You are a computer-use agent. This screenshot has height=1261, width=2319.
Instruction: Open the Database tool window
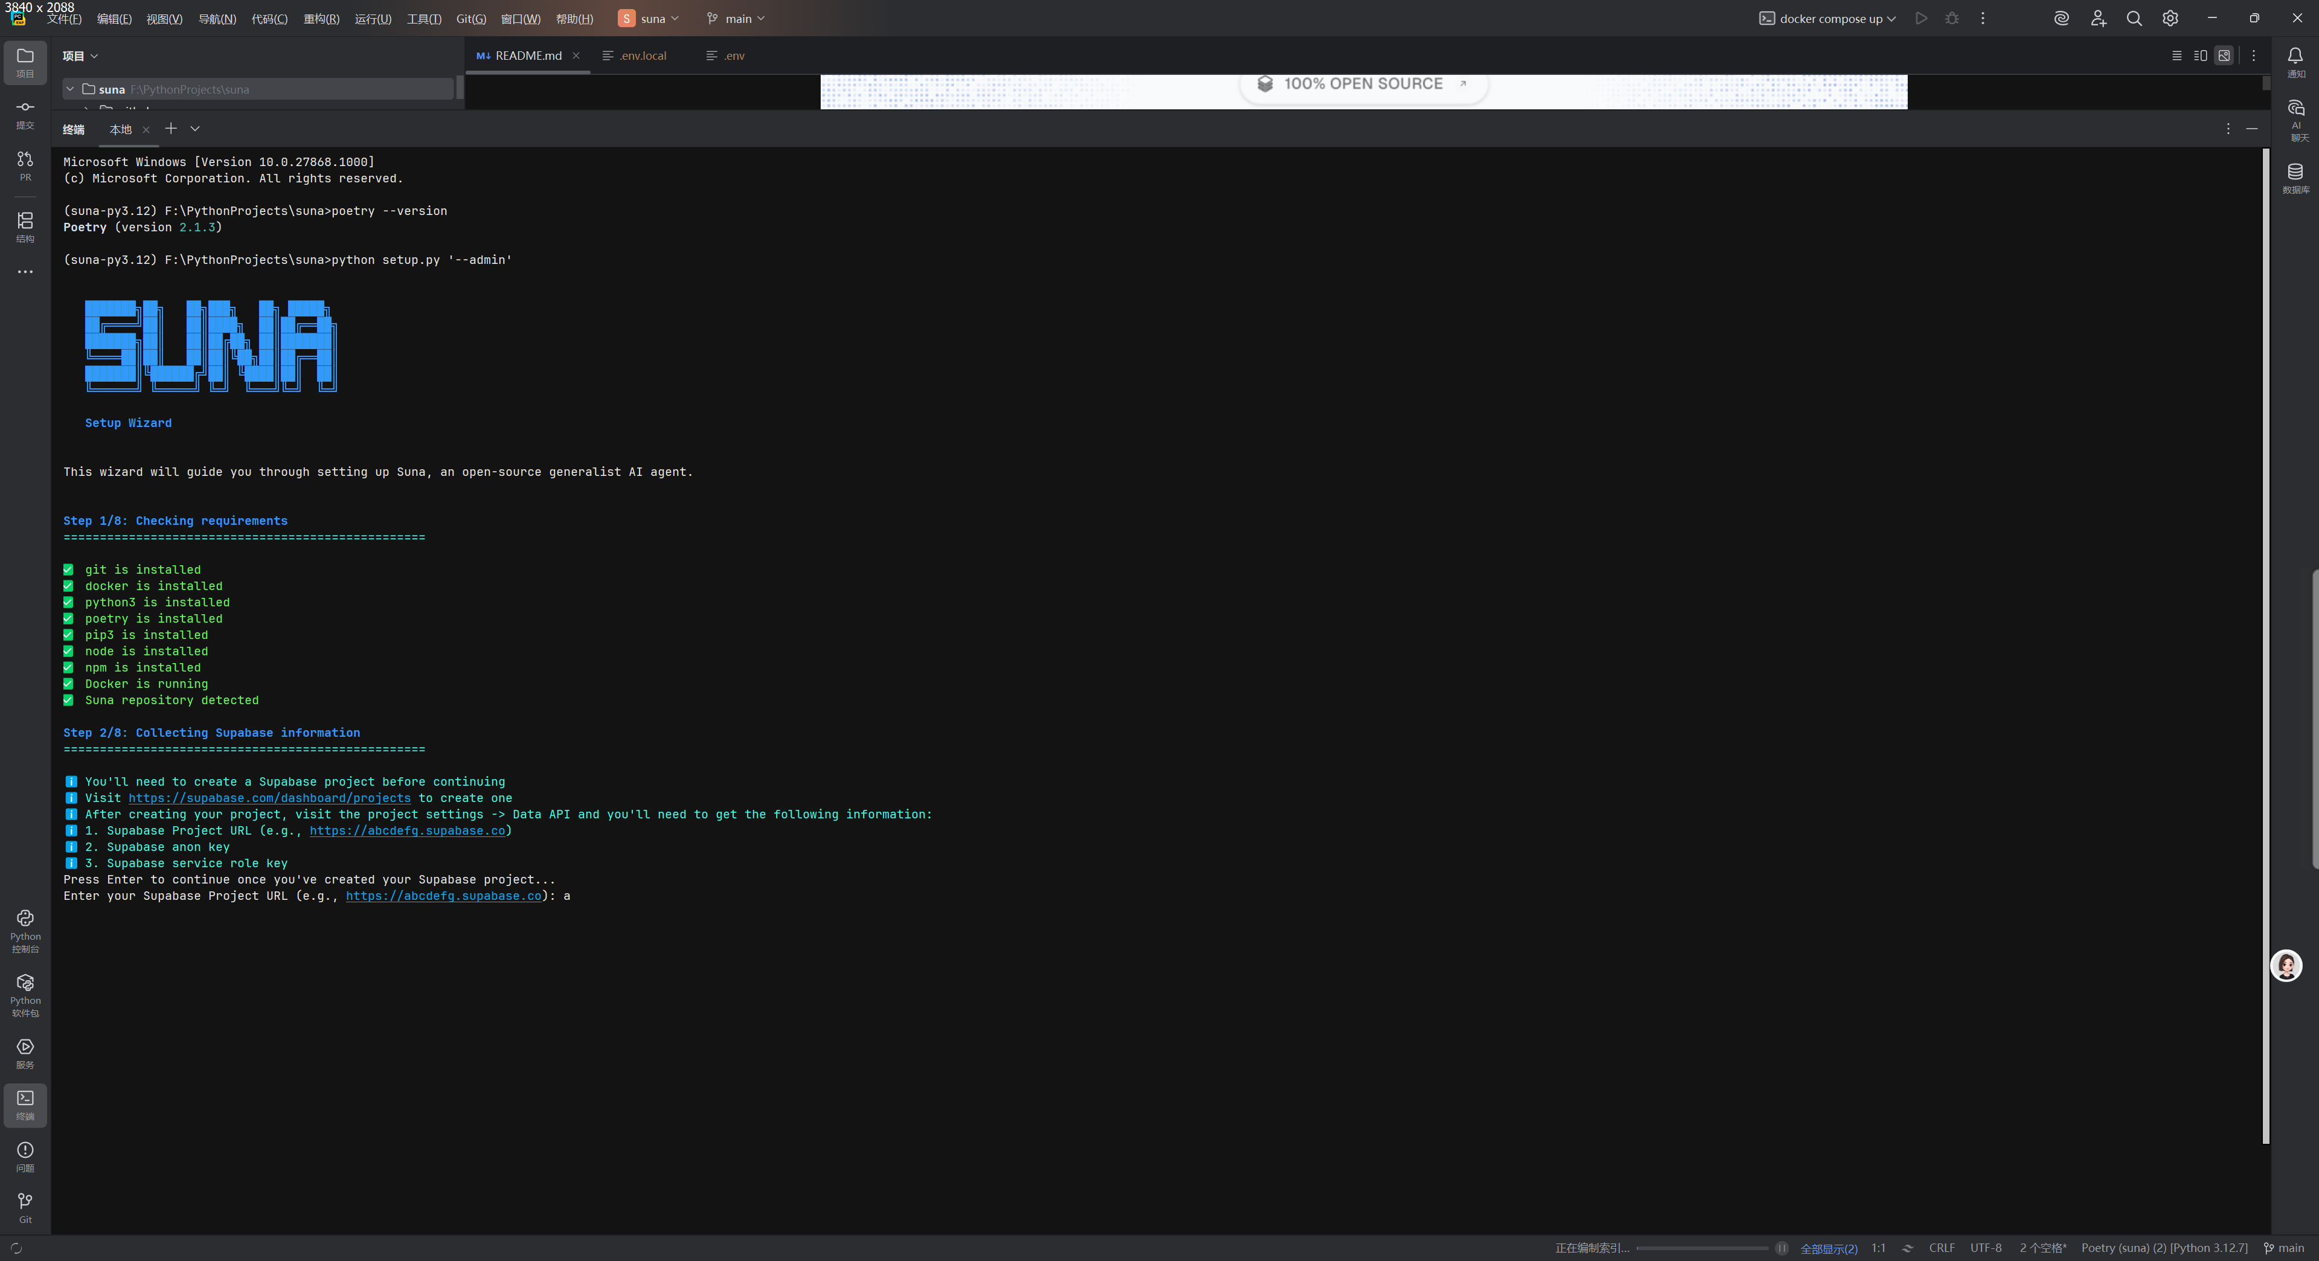pyautogui.click(x=2295, y=178)
